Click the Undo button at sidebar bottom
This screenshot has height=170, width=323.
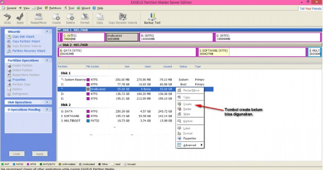pyautogui.click(x=17, y=154)
